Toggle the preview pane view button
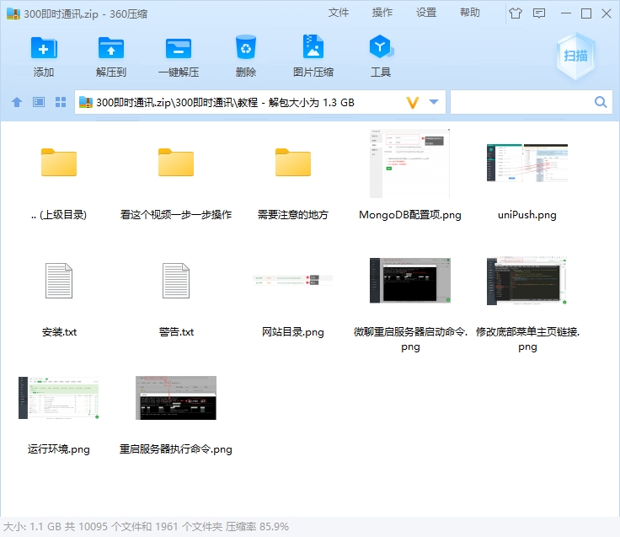The image size is (620, 537). tap(39, 102)
